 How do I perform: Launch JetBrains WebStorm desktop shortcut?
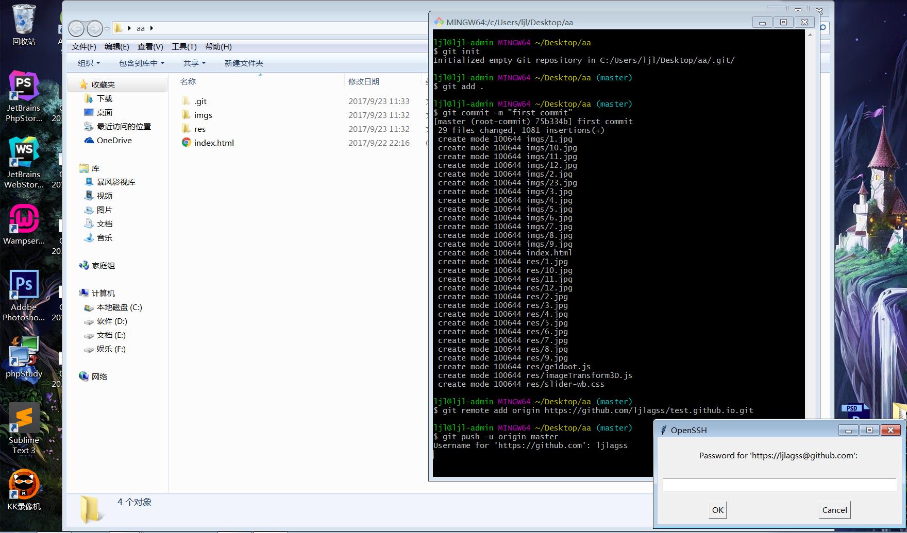(x=24, y=163)
